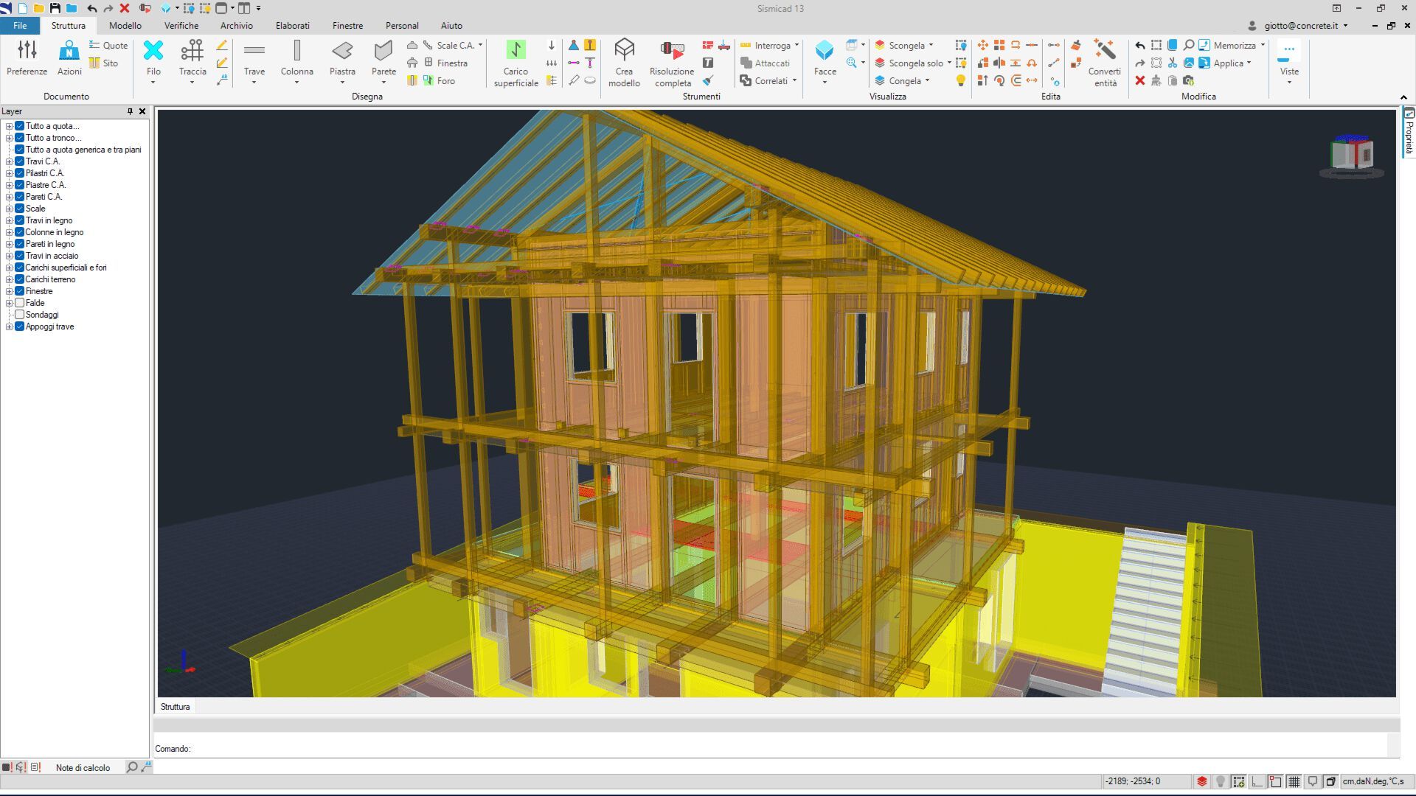The image size is (1416, 796).
Task: Uncheck the Travi in legno layer
Action: coord(20,220)
